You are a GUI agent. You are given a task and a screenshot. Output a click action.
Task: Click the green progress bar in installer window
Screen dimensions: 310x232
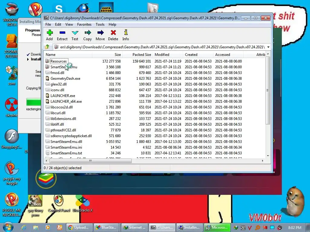[34, 102]
